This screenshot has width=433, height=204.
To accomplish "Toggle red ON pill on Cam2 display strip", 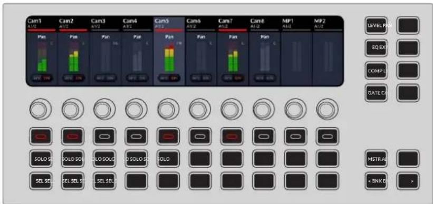I will [x=79, y=78].
